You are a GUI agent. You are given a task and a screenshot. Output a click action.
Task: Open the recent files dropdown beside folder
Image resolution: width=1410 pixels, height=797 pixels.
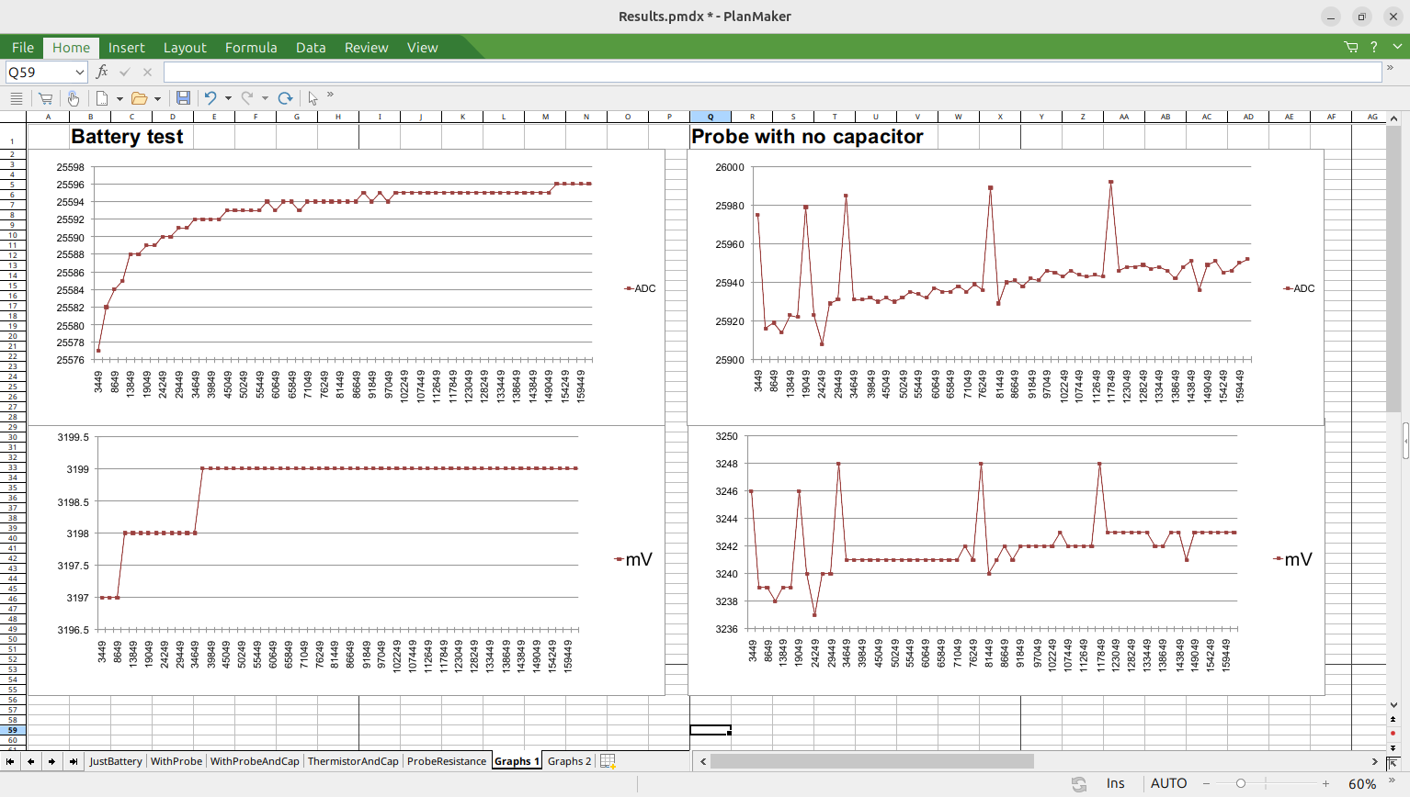coord(157,98)
